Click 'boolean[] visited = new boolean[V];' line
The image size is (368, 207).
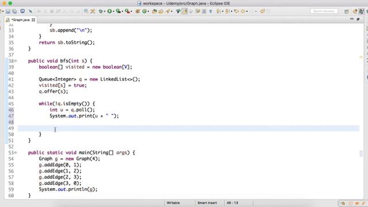coord(86,67)
